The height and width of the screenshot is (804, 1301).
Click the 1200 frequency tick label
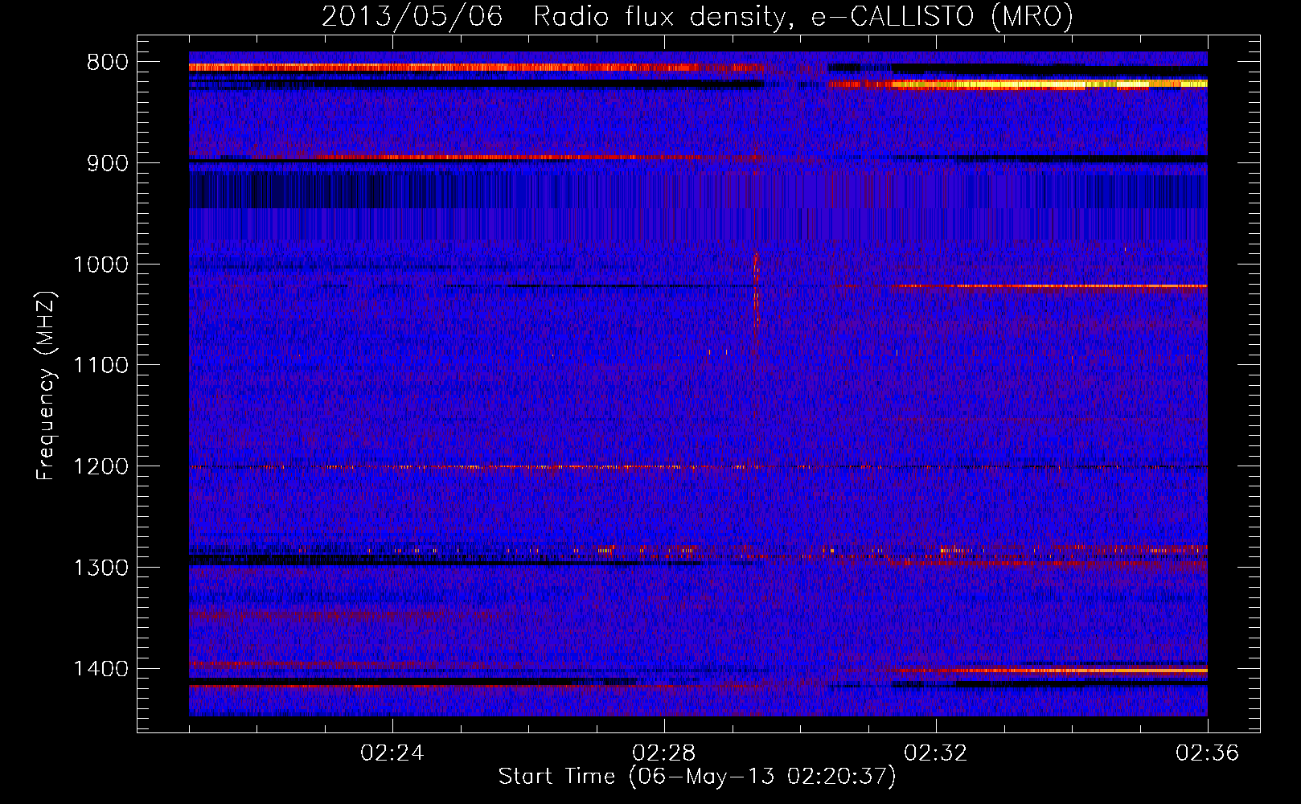(101, 467)
